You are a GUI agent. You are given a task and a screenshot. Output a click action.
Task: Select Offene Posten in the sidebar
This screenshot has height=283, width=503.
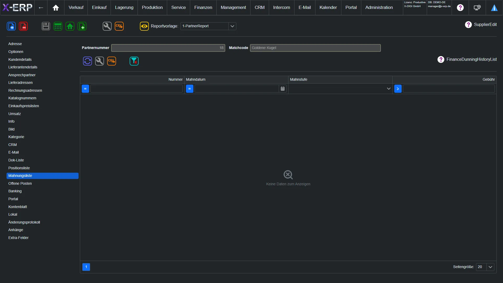point(42,183)
